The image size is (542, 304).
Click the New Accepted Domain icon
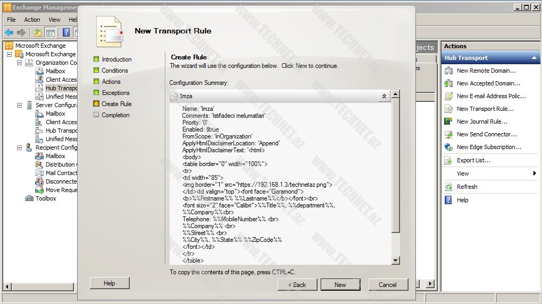coord(448,83)
